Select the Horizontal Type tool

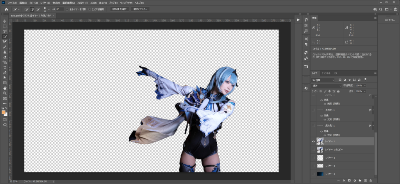click(5, 67)
